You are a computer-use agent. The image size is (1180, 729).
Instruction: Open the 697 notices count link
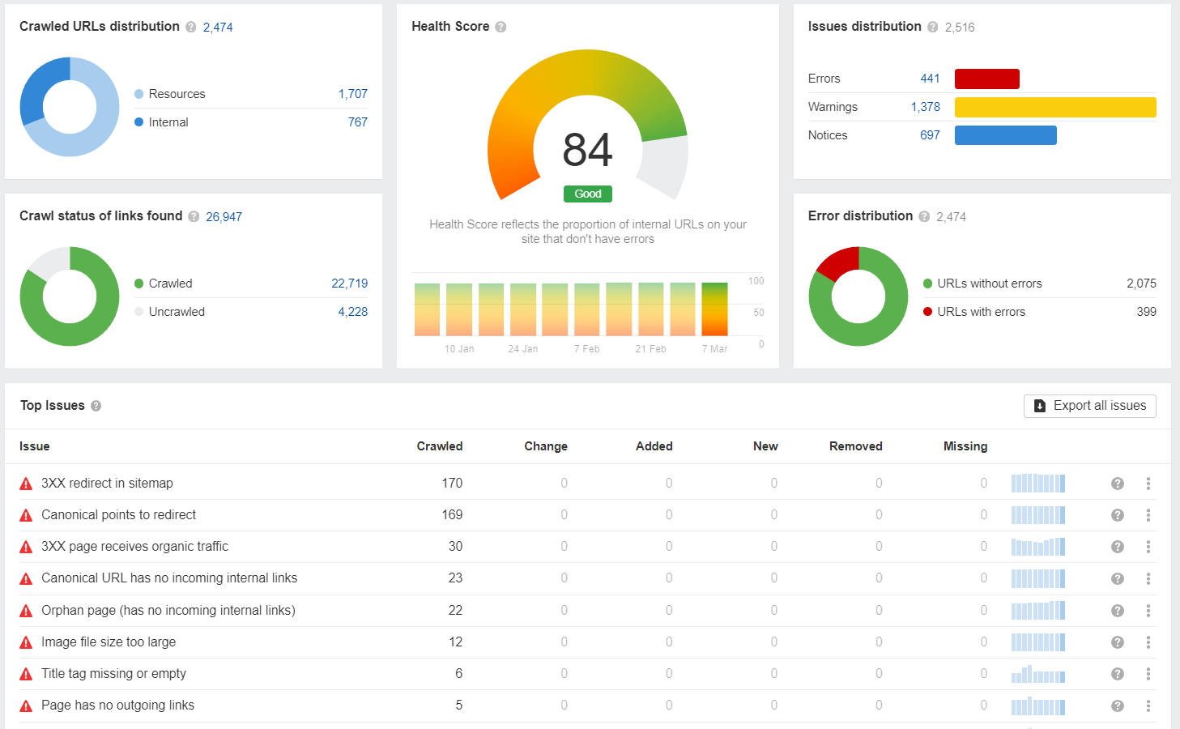click(930, 135)
